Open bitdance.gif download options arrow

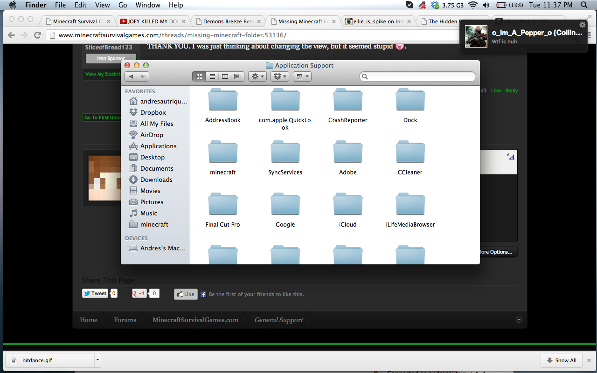97,360
